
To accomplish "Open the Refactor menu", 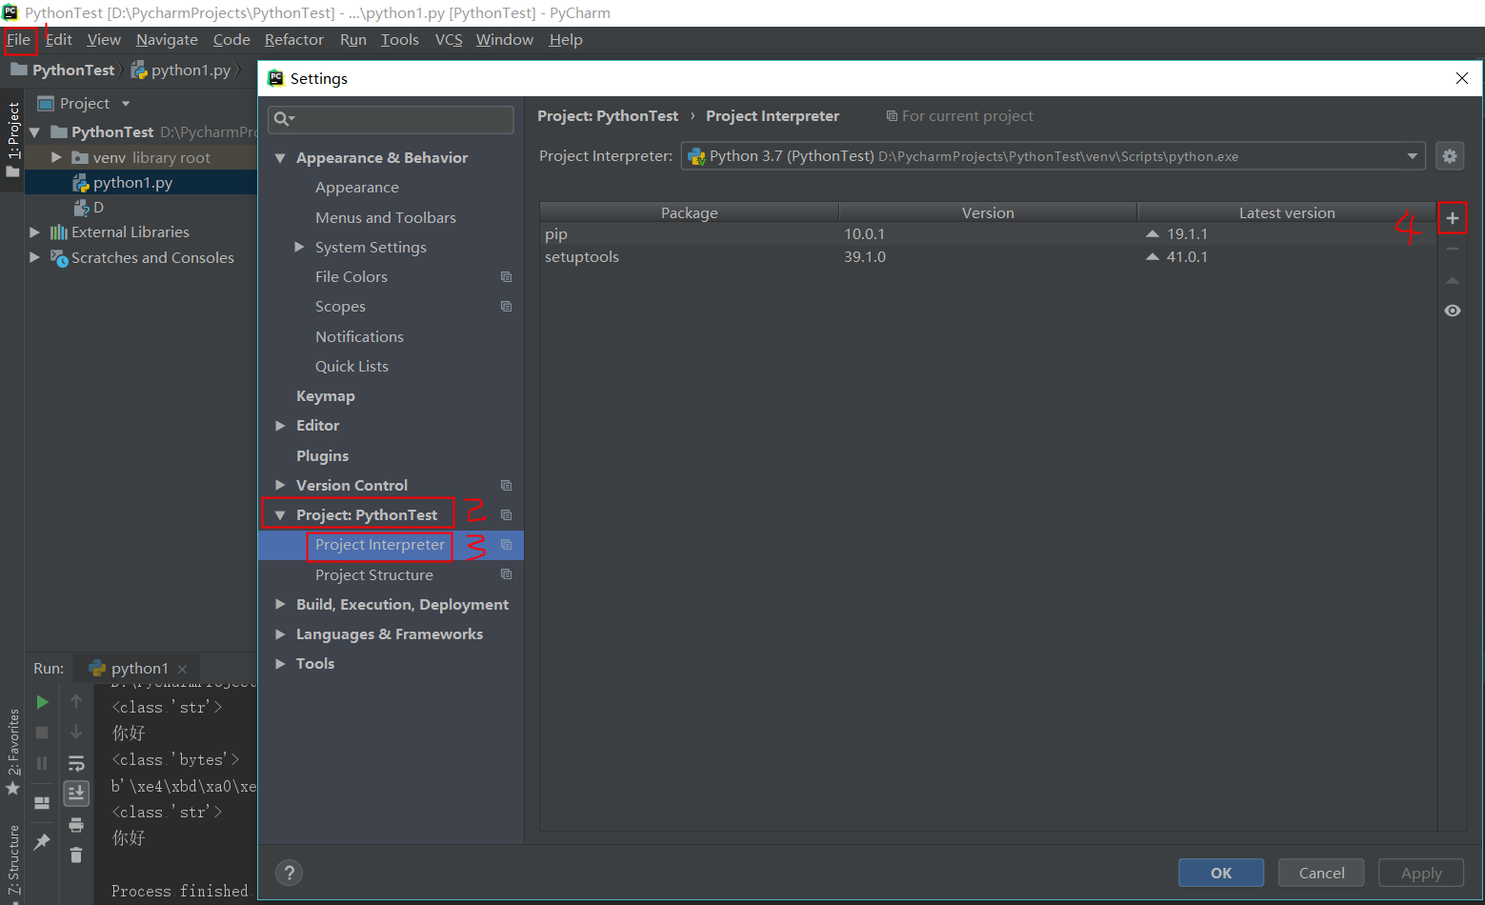I will coord(294,40).
